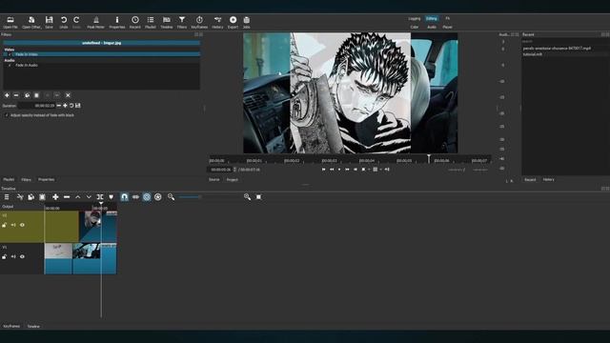The image size is (610, 343).
Task: Toggle ripple all tracks option
Action: click(x=158, y=197)
